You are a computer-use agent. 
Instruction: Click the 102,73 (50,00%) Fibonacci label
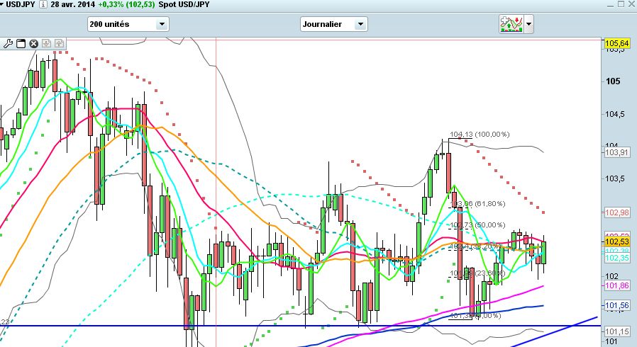click(478, 225)
